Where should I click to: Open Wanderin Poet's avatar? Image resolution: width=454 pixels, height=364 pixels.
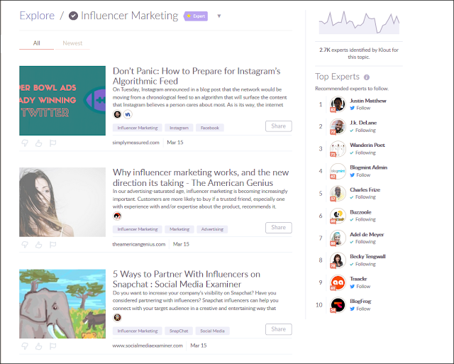coord(338,148)
